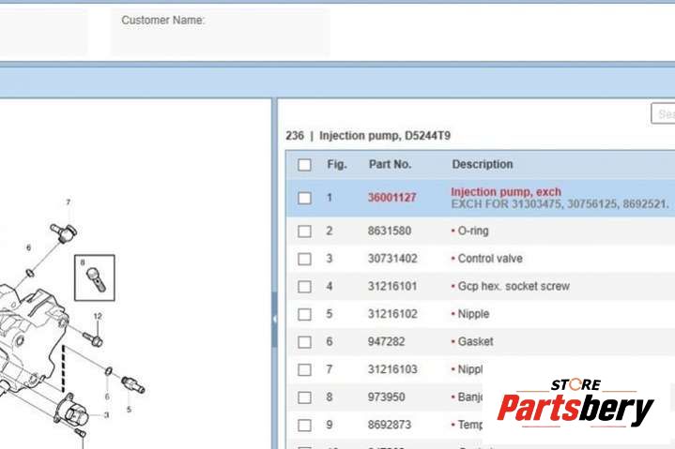Tick the checkbox for O-ring part 8631580
This screenshot has height=449, width=675.
coord(304,231)
